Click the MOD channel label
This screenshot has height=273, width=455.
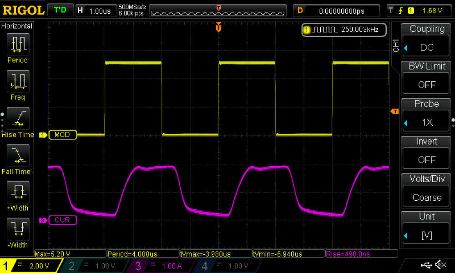coord(63,135)
